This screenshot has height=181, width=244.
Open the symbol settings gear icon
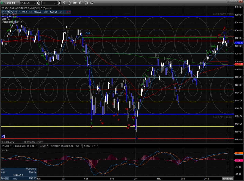point(38,3)
